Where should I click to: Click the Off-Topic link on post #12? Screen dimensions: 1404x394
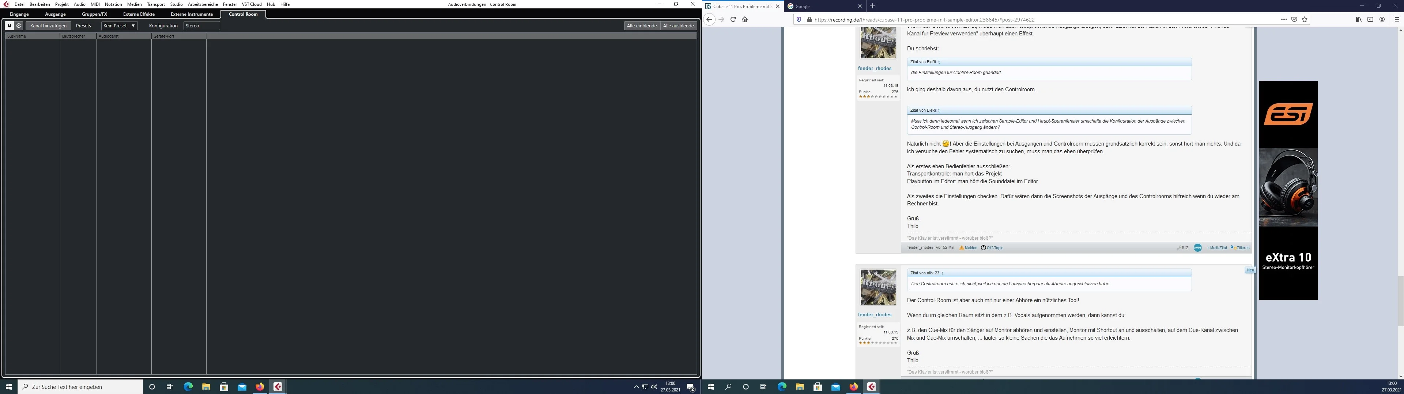992,248
